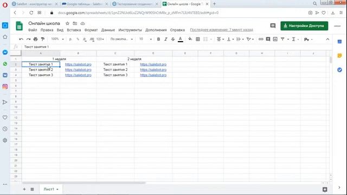347x195 pixels.
Task: Click the print icon
Action: pyautogui.click(x=35, y=39)
